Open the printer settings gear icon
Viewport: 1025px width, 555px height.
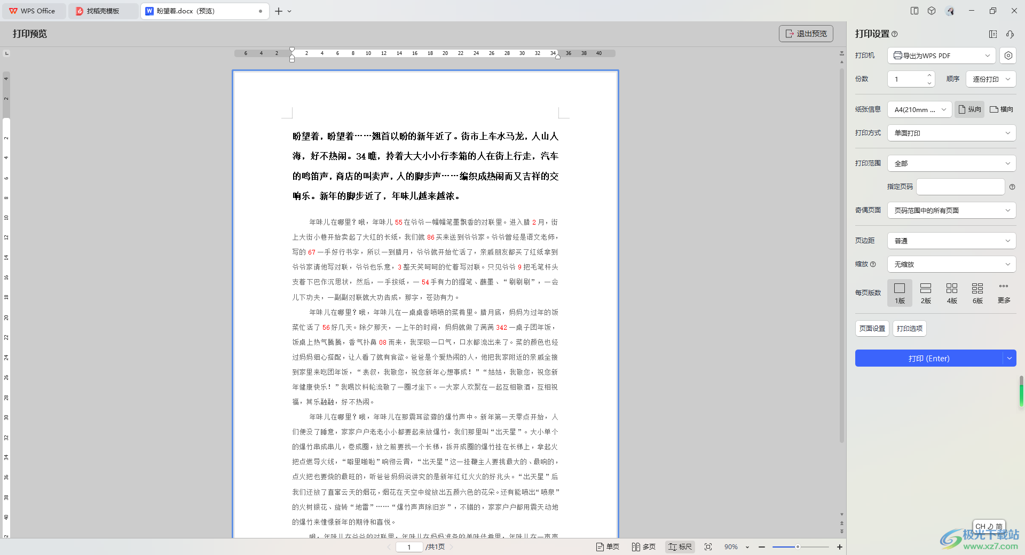coord(1008,55)
